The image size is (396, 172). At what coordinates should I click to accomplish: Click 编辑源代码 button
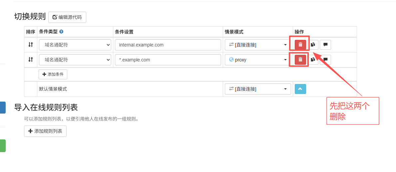pos(67,17)
